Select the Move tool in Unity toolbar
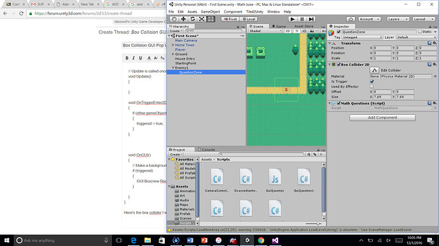 pos(183,19)
